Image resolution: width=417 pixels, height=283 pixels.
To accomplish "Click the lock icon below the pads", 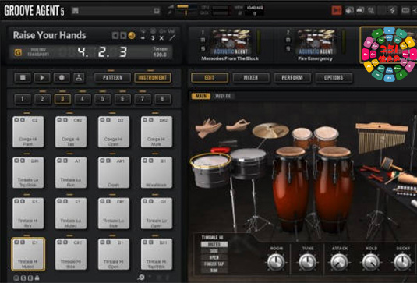I will [x=37, y=278].
